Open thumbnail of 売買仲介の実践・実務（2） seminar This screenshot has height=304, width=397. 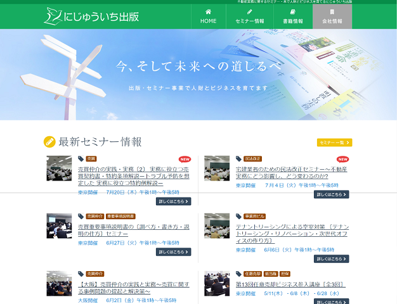(59, 168)
